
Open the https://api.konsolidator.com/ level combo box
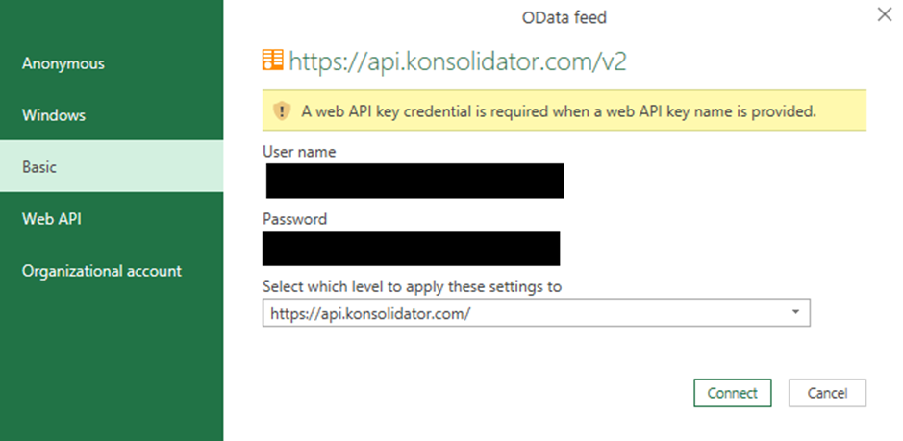pos(537,312)
